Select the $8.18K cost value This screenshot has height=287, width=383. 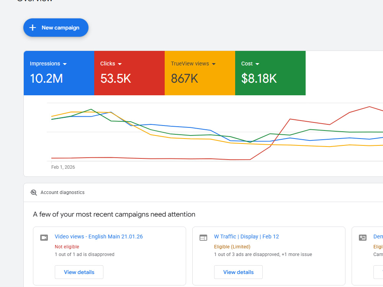click(x=259, y=78)
